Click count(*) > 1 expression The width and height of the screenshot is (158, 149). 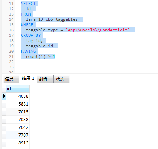click(x=41, y=56)
